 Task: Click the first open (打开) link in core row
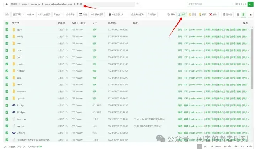coord(180,44)
